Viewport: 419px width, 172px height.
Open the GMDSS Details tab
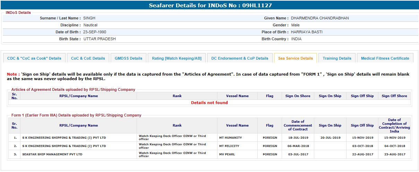tap(128, 58)
